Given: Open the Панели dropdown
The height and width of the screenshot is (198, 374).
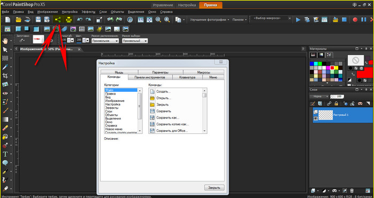Looking at the screenshot, I should pos(240,20).
